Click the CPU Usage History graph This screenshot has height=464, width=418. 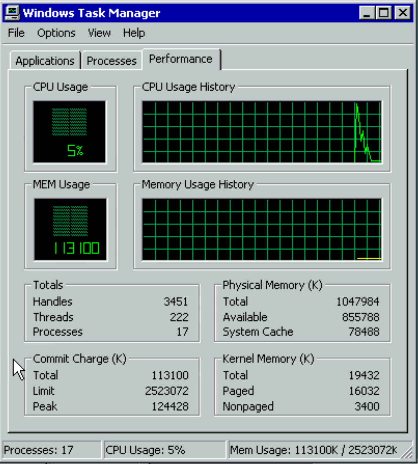[x=262, y=132]
